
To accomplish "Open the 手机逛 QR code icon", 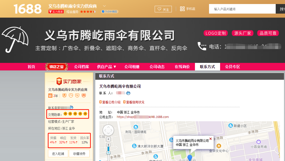I will (182, 9).
